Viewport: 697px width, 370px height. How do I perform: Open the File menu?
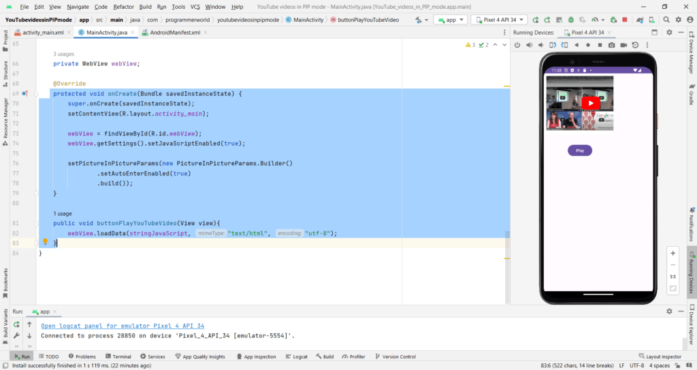pos(25,7)
